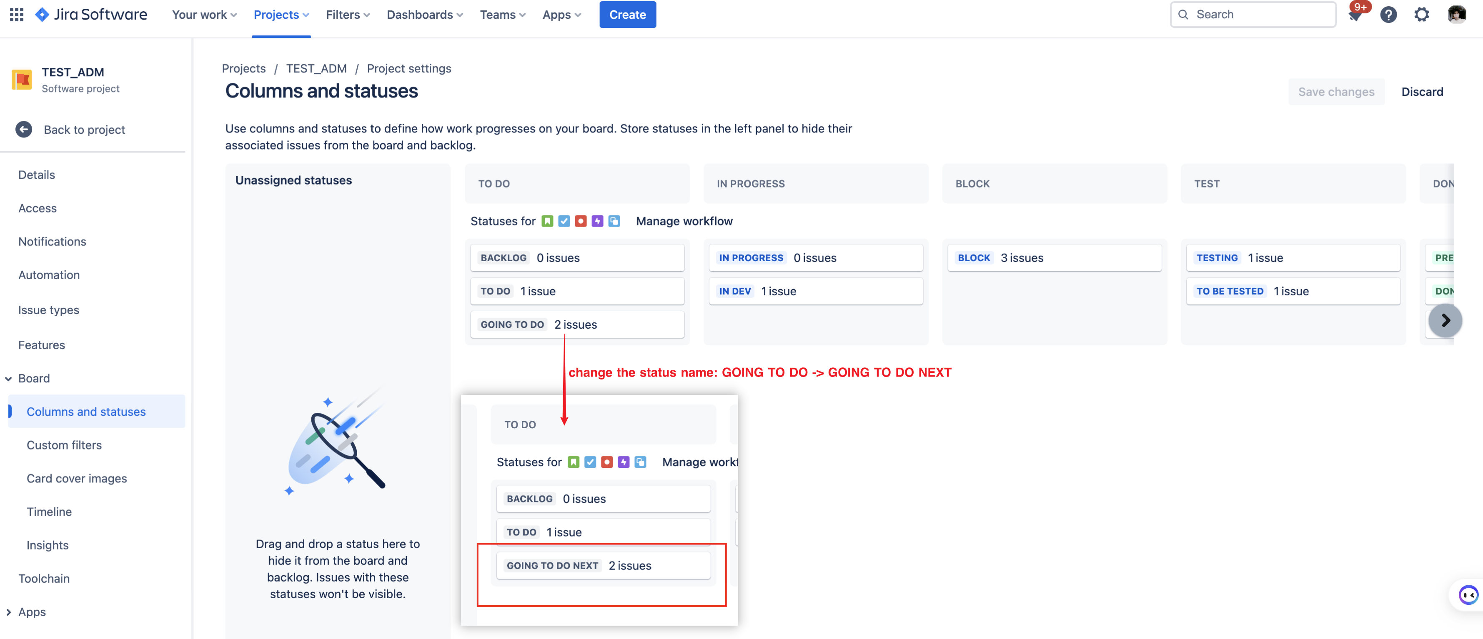Select the TESTING status card
This screenshot has height=639, width=1483.
[1293, 258]
